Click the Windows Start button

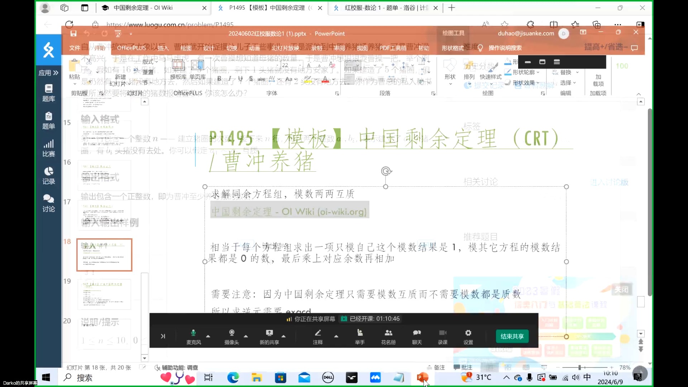[46, 377]
